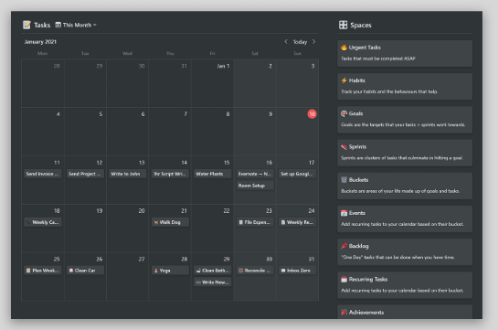Open the Urgent Tasks space

click(x=405, y=53)
